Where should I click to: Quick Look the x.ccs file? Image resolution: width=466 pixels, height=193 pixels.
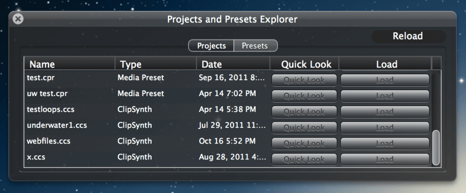(304, 159)
